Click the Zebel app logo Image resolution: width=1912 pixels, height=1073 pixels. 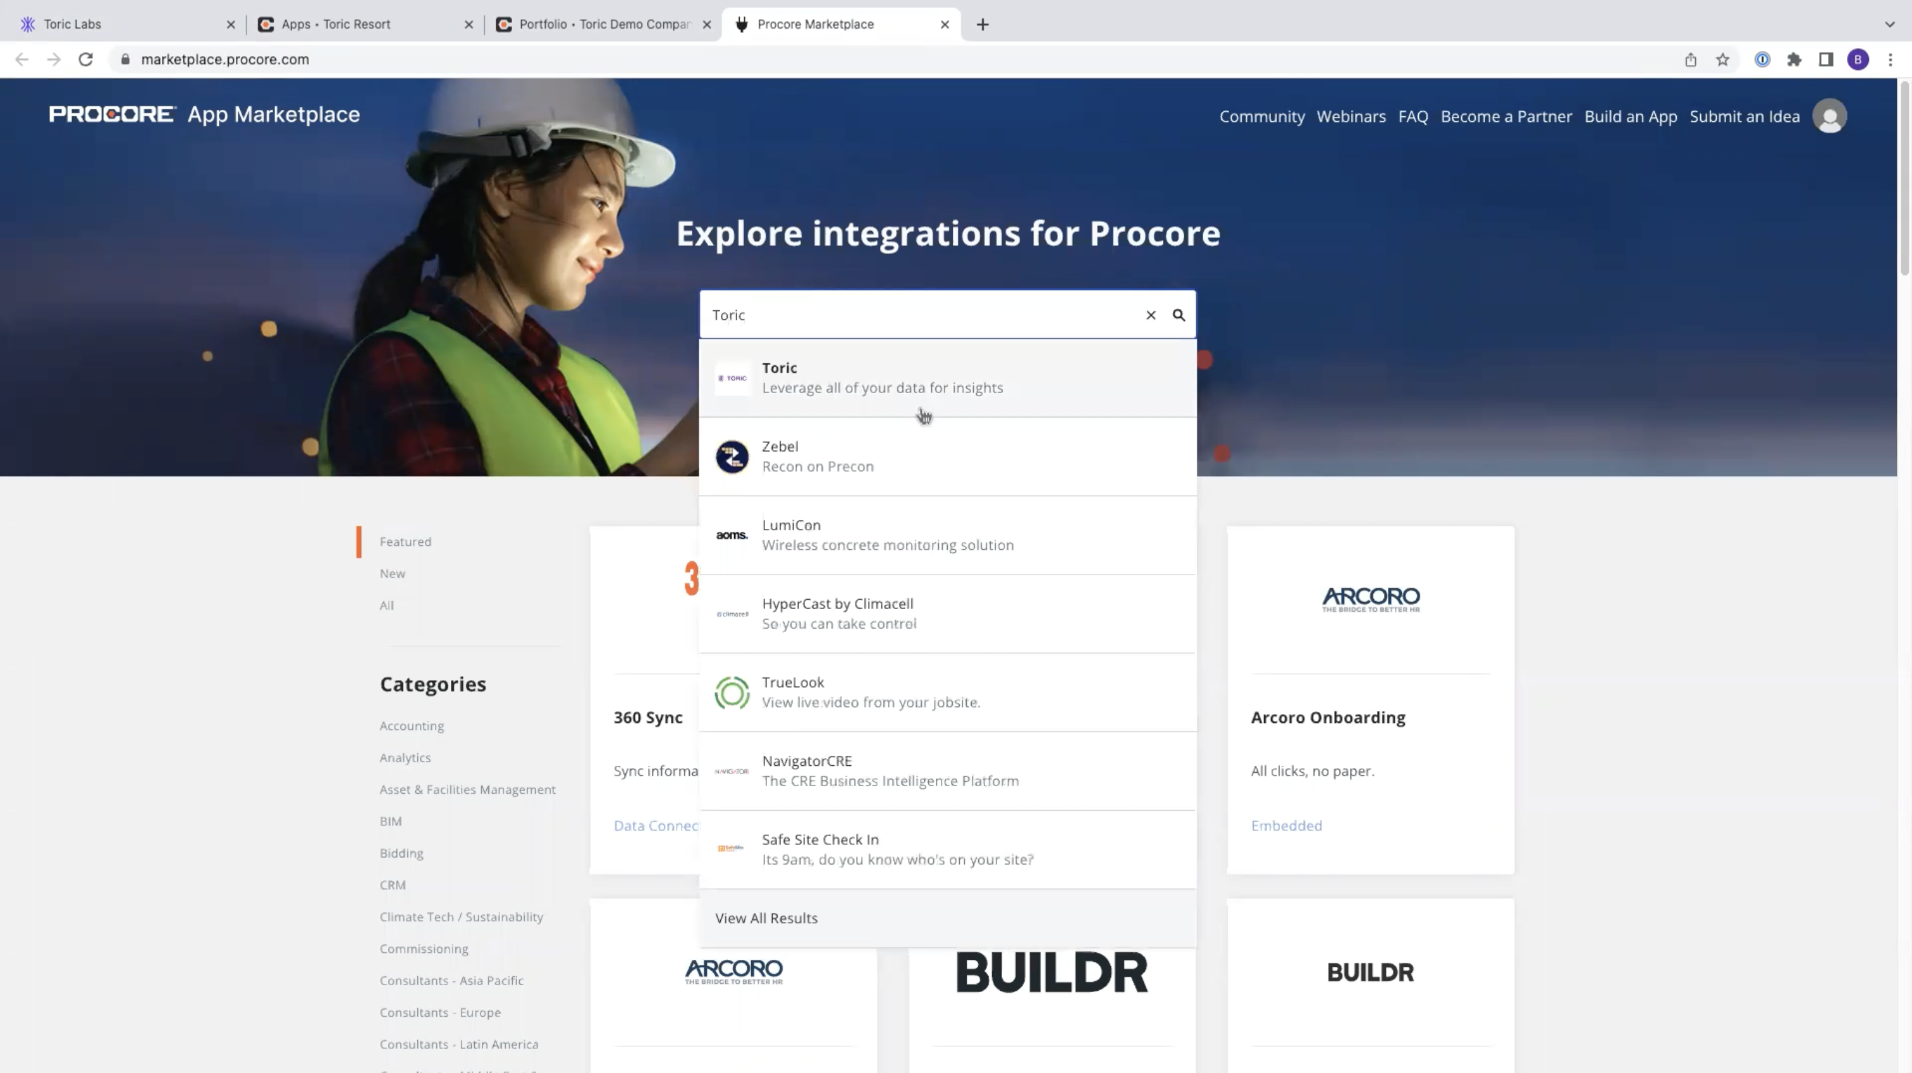(732, 457)
